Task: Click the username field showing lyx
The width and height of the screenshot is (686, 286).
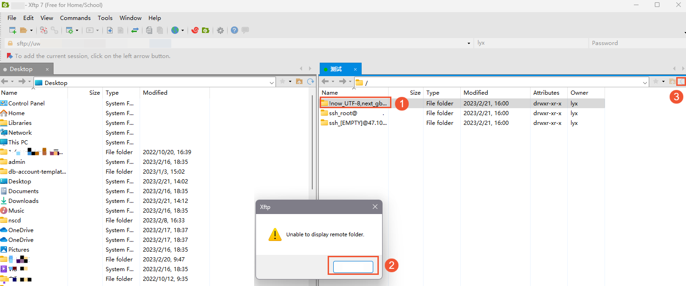Action: point(531,43)
